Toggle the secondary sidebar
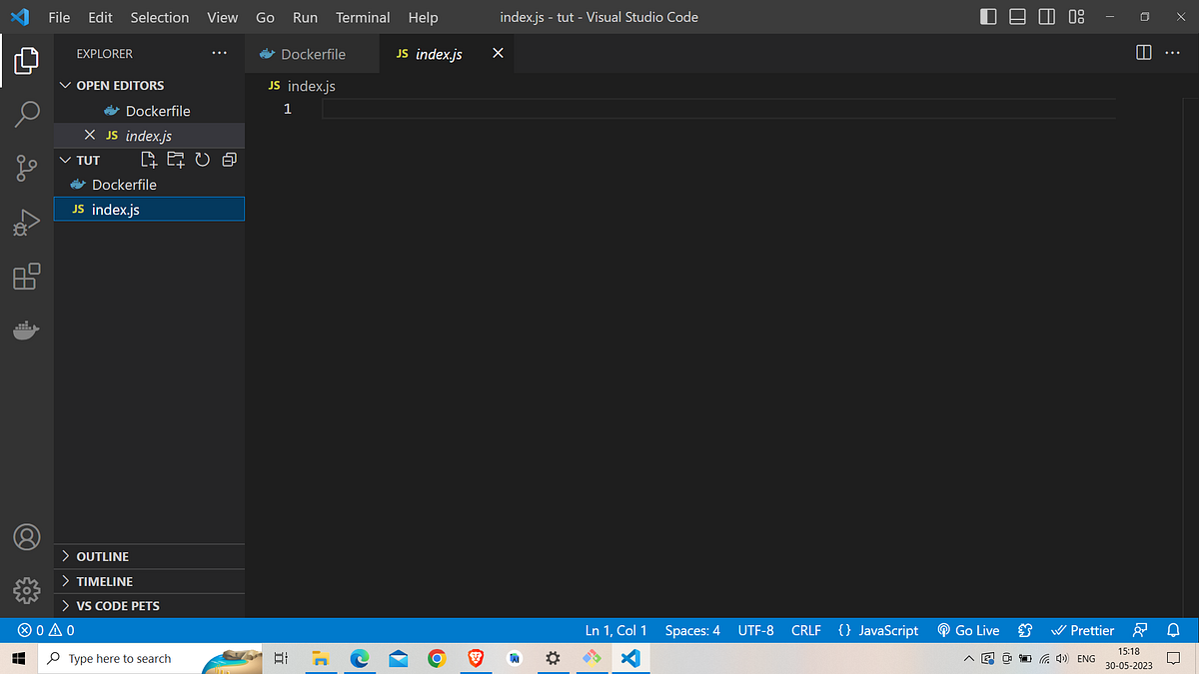 click(1046, 17)
